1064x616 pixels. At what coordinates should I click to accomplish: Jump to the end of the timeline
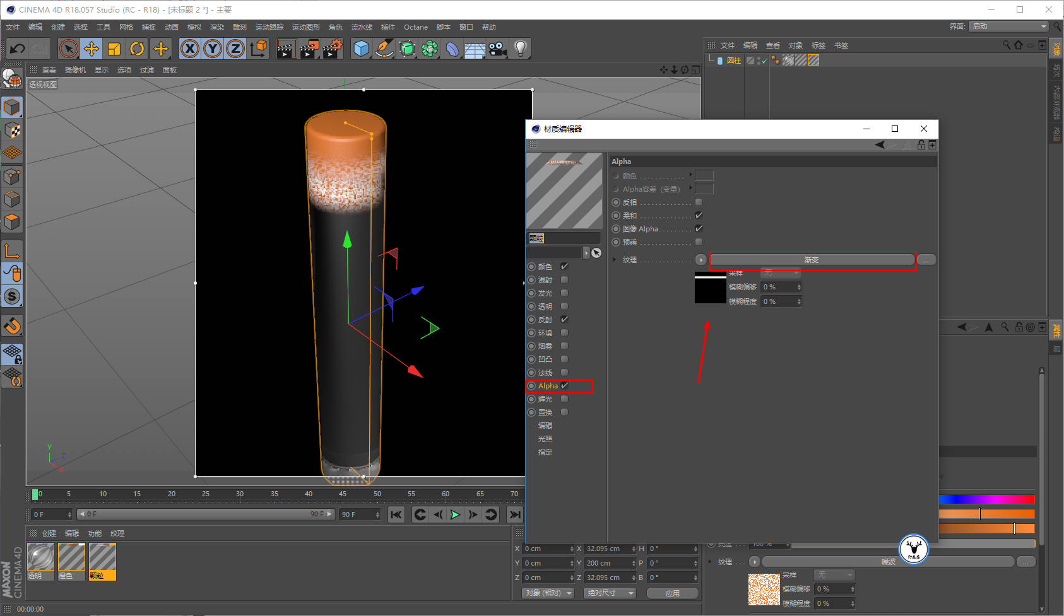pyautogui.click(x=515, y=515)
